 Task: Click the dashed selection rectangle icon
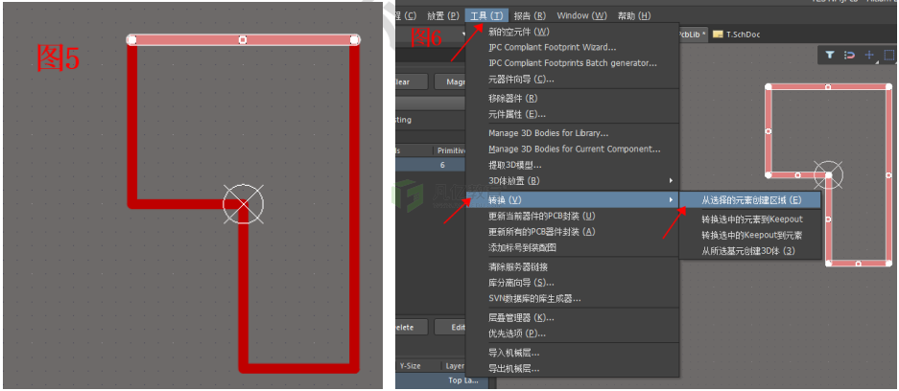[889, 56]
